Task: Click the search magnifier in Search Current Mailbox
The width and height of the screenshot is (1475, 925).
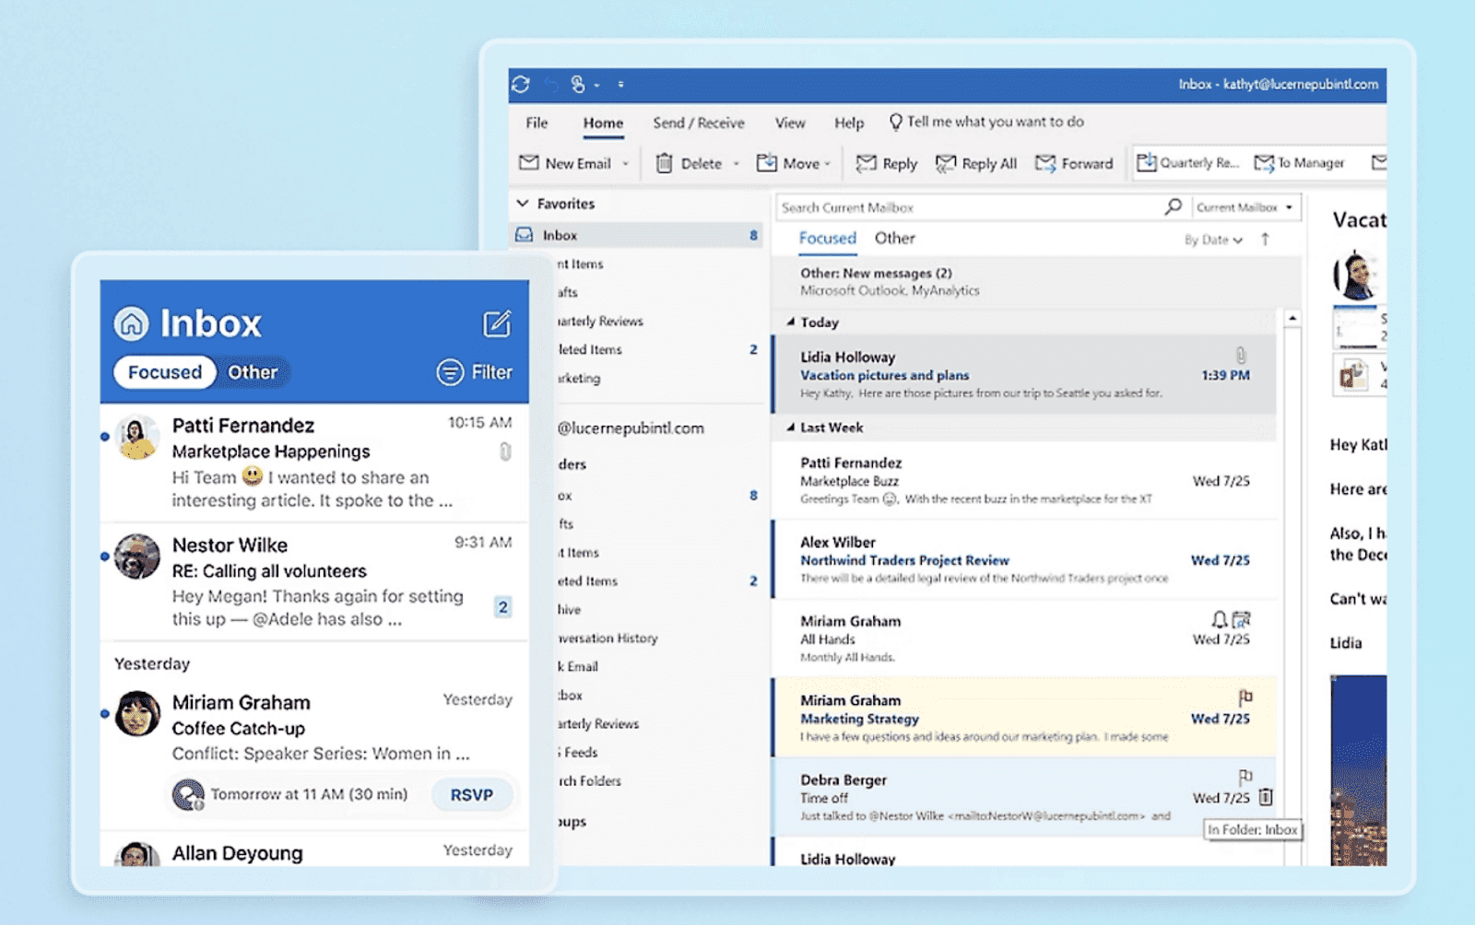Action: coord(1172,206)
